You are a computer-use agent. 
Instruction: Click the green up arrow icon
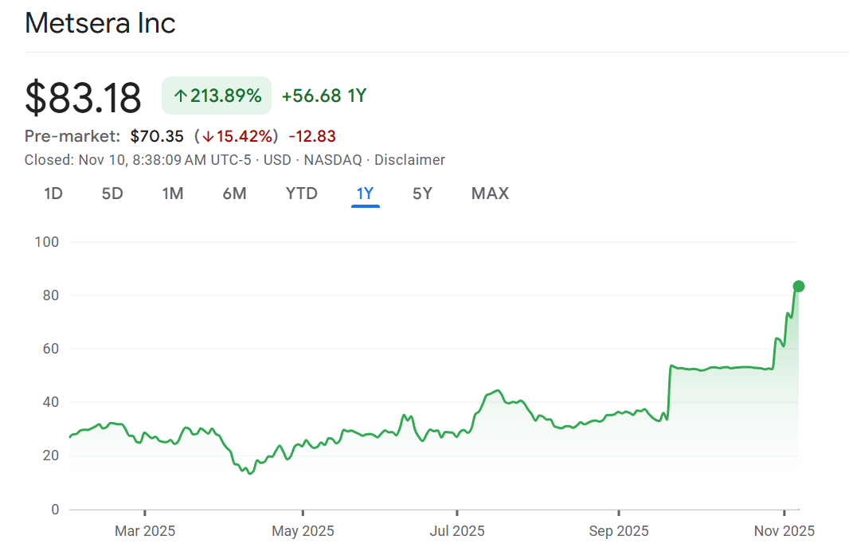[180, 96]
